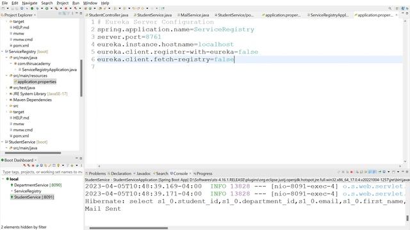This screenshot has height=230, width=410.
Task: Switch to the StudentController.java editor tab
Action: pos(107,15)
